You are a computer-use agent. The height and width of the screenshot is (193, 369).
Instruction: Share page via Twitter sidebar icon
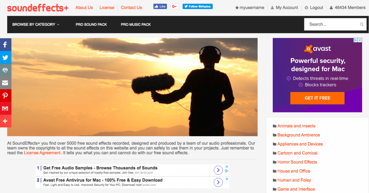[5, 58]
